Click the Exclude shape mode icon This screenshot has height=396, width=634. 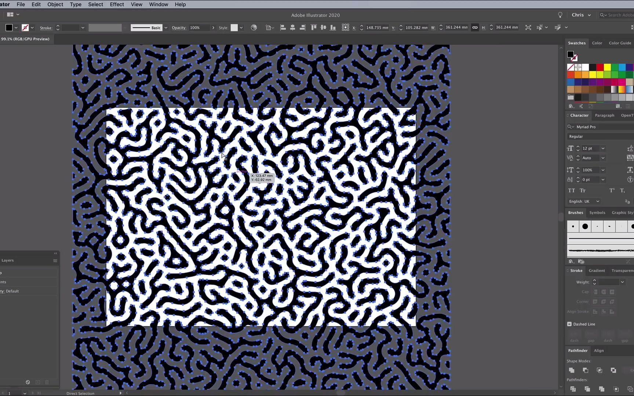[613, 370]
